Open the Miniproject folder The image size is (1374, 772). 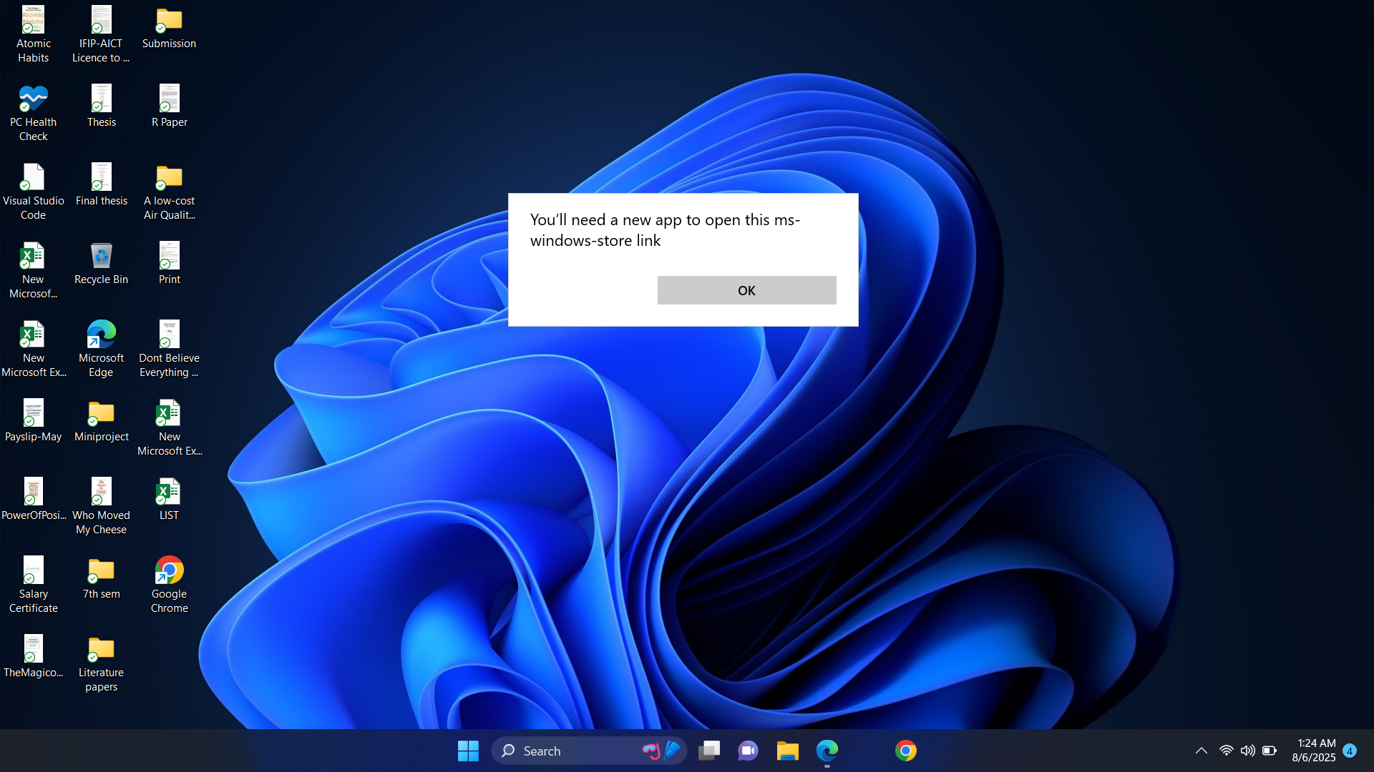click(x=101, y=413)
